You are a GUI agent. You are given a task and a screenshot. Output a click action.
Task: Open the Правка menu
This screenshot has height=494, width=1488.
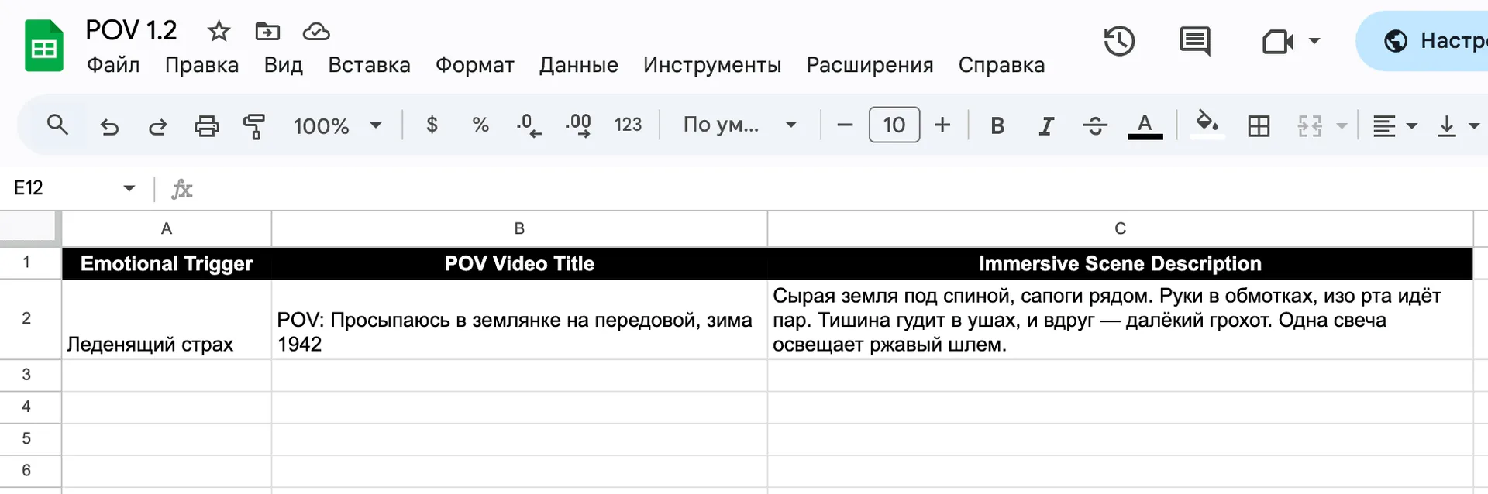[x=201, y=65]
